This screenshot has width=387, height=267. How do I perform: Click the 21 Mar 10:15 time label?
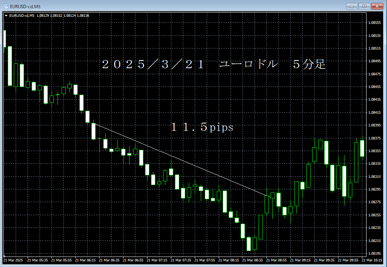(372, 260)
